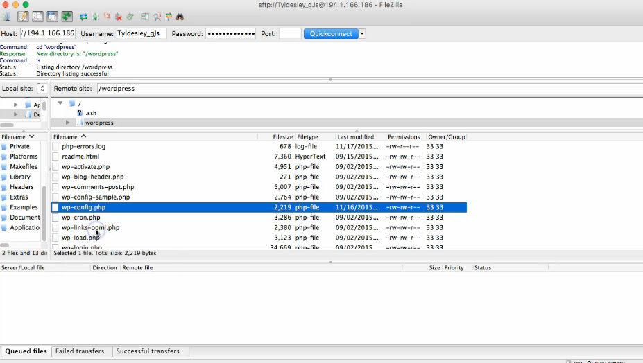Click the queue Direction column header
The height and width of the screenshot is (363, 643).
[105, 267]
